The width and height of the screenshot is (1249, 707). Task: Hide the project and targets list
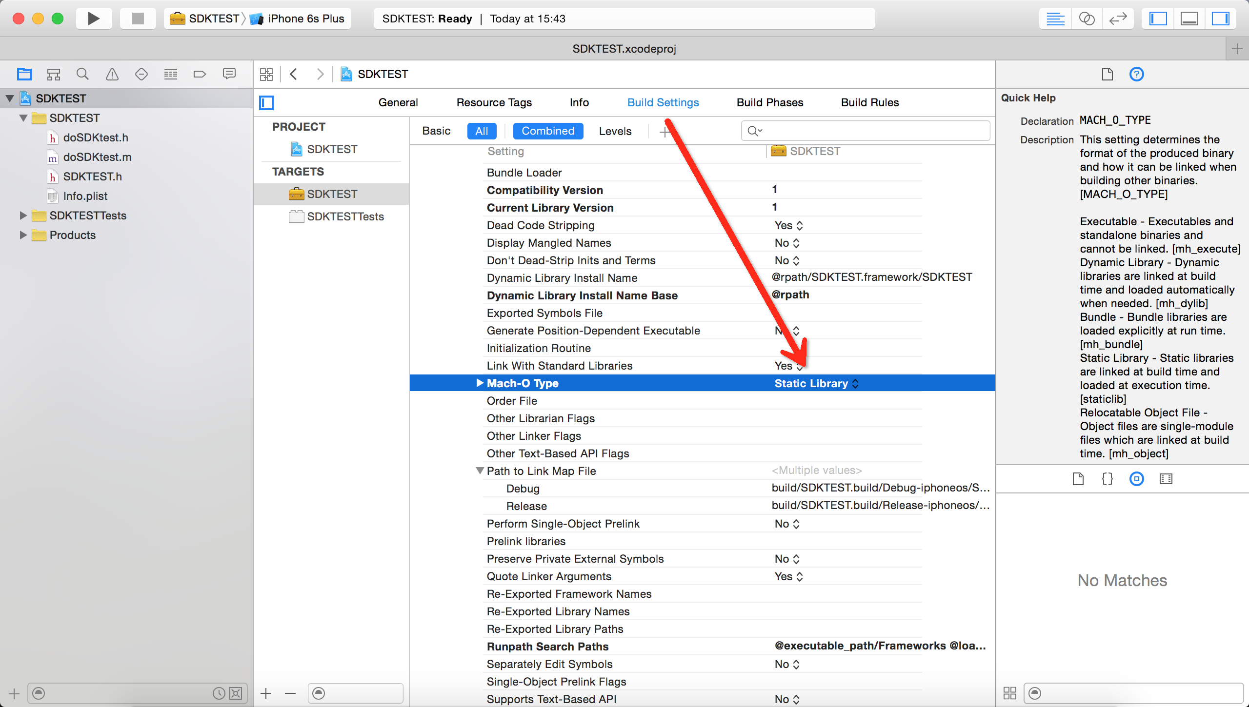coord(266,102)
